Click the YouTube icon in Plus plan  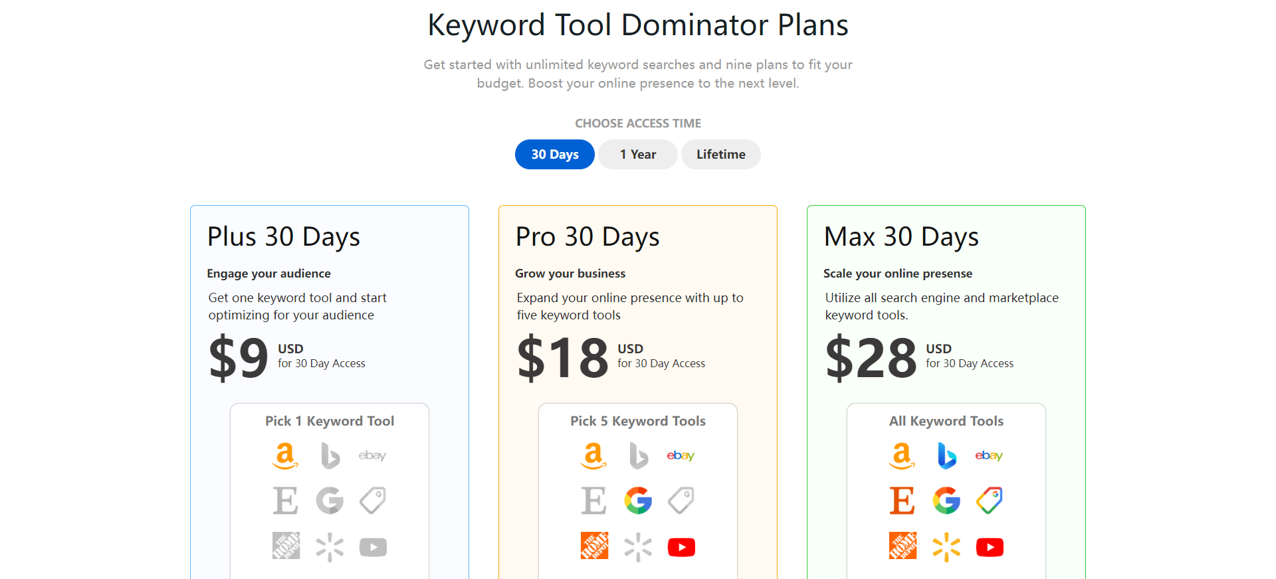(373, 547)
